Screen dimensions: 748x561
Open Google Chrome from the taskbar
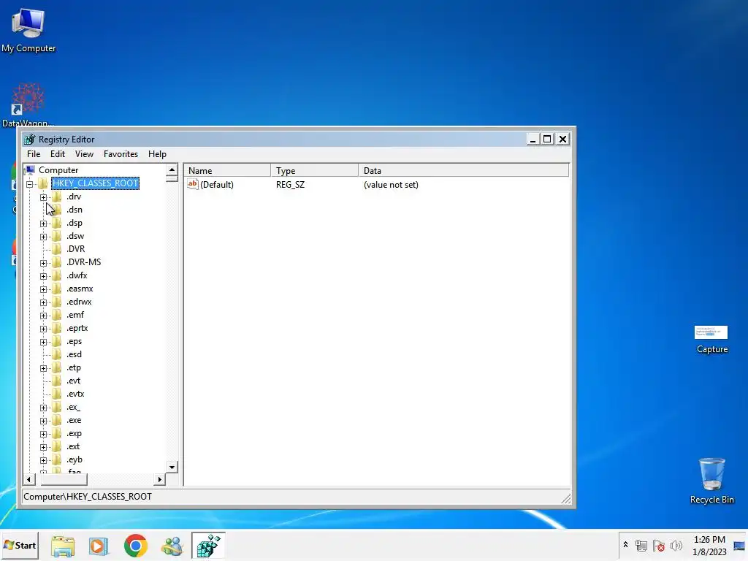pyautogui.click(x=135, y=546)
